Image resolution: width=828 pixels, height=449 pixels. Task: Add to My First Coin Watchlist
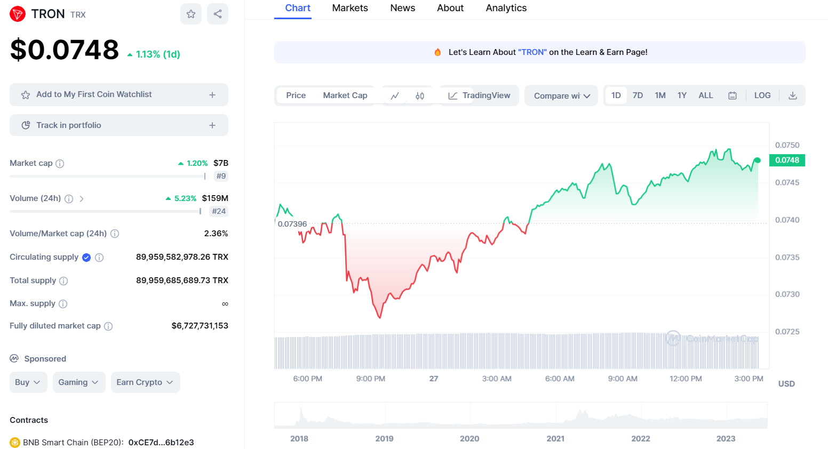(x=119, y=95)
